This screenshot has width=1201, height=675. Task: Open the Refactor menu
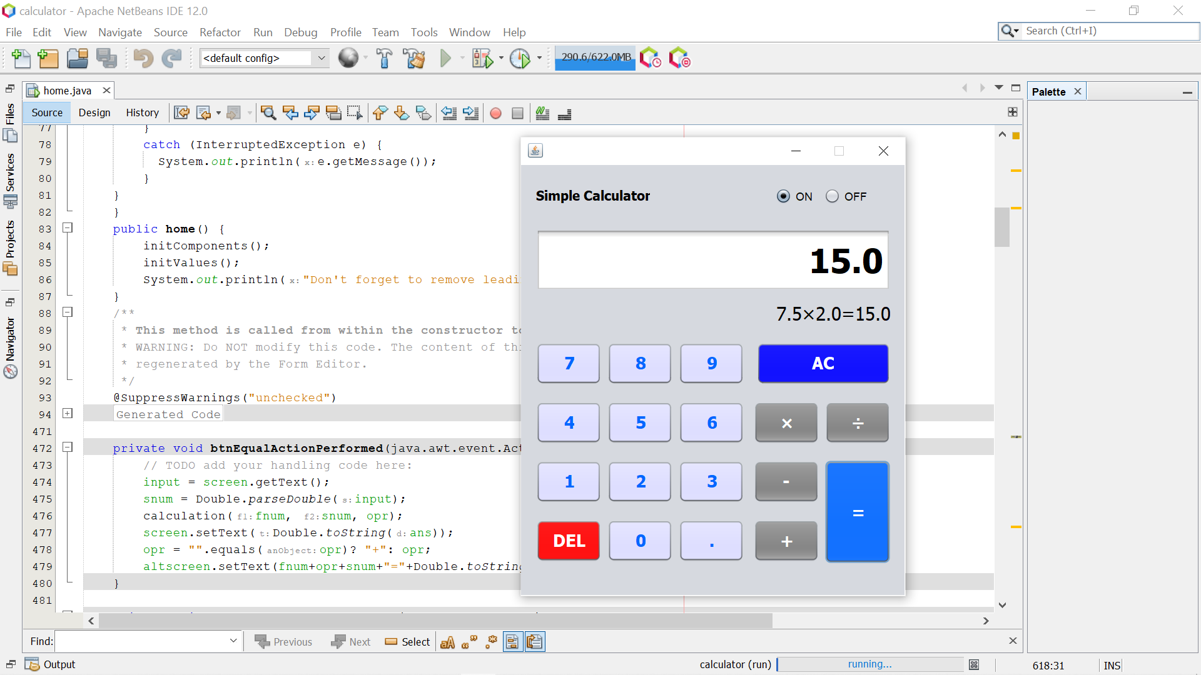tap(220, 32)
